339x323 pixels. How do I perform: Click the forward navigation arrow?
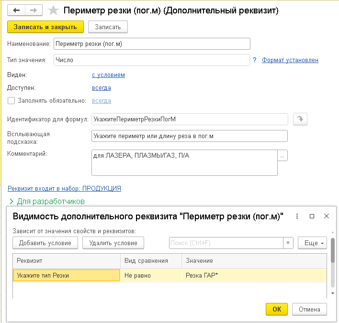click(34, 10)
